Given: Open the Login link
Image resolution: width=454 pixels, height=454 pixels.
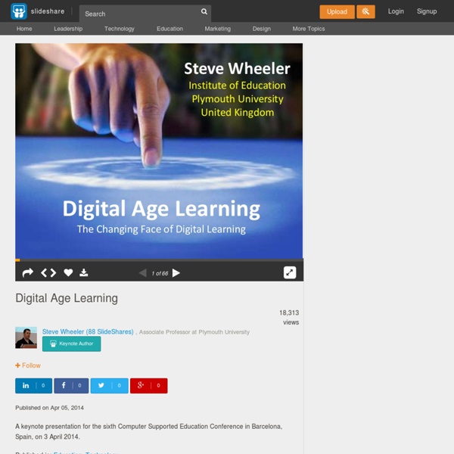Looking at the screenshot, I should click(x=396, y=11).
